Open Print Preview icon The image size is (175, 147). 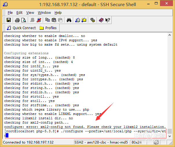point(24,20)
